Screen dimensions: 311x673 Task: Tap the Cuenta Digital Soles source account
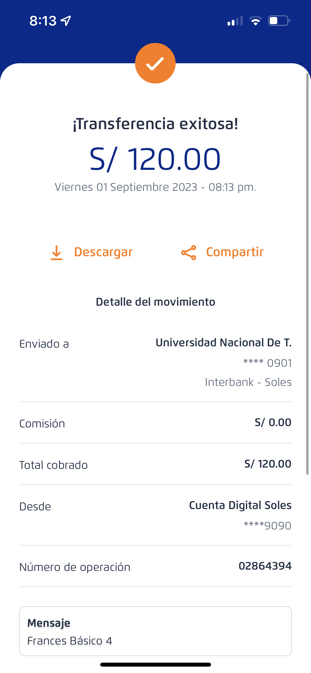point(240,505)
